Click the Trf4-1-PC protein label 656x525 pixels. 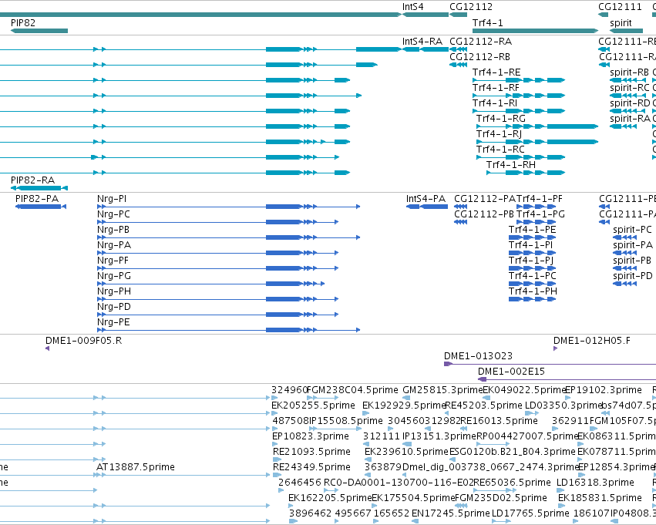(x=532, y=276)
